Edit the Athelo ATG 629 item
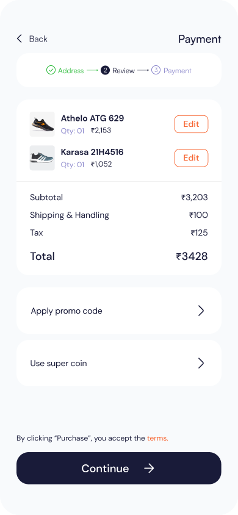 [x=191, y=124]
